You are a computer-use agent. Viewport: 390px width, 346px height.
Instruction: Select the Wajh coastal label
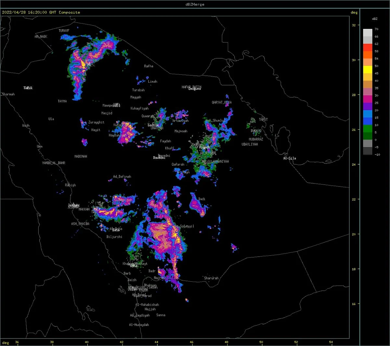click(26, 125)
